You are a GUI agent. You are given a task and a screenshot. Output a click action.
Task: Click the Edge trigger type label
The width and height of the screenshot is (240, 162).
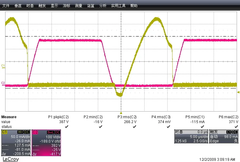tap(214, 141)
